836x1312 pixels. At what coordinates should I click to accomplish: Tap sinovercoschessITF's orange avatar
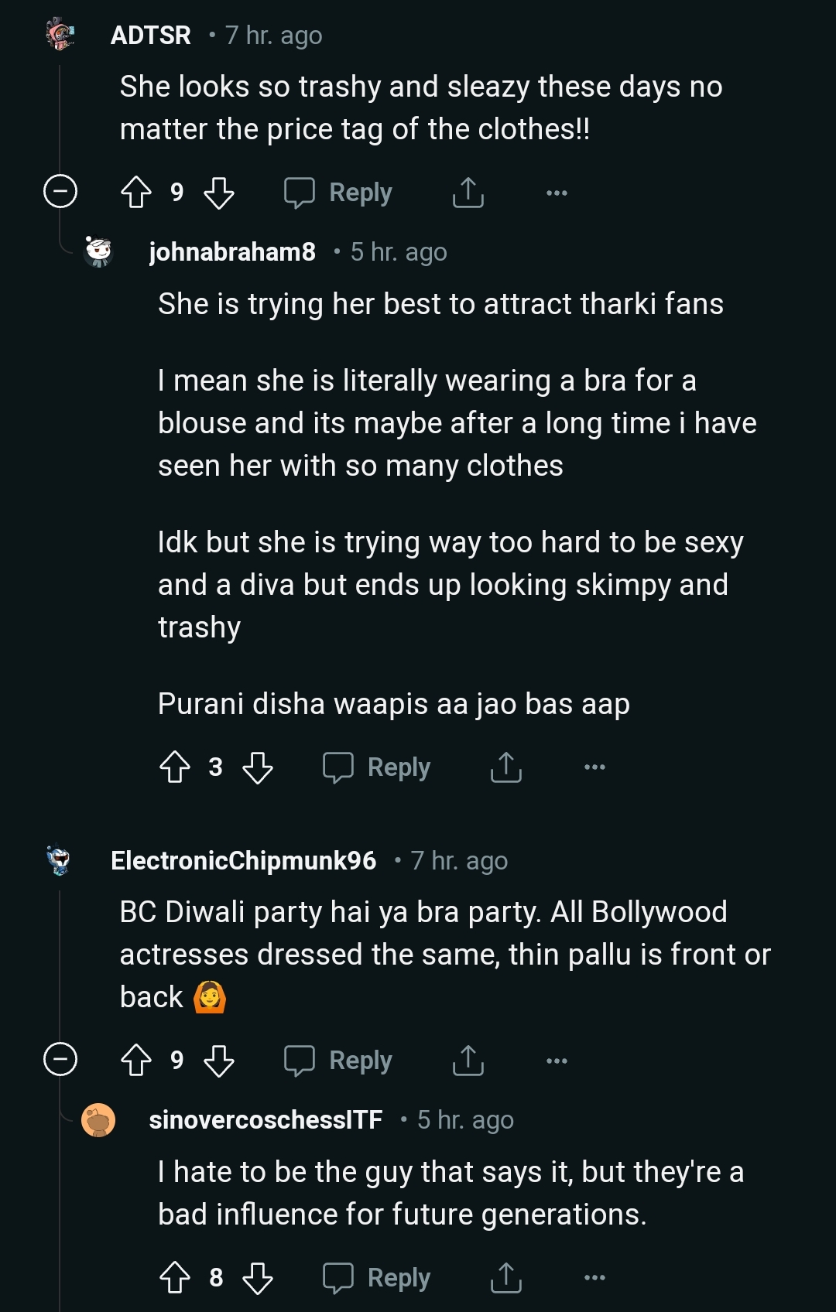point(98,1120)
